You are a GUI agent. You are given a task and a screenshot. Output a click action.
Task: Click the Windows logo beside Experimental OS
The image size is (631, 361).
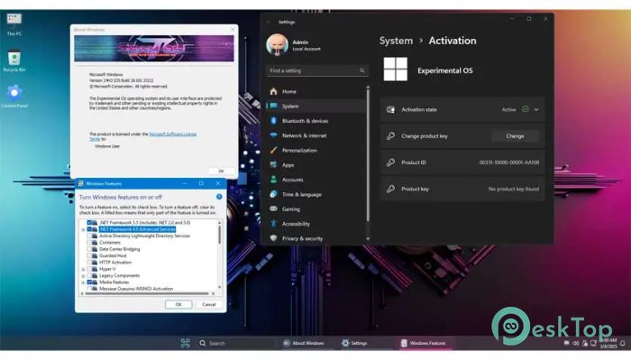tap(395, 69)
